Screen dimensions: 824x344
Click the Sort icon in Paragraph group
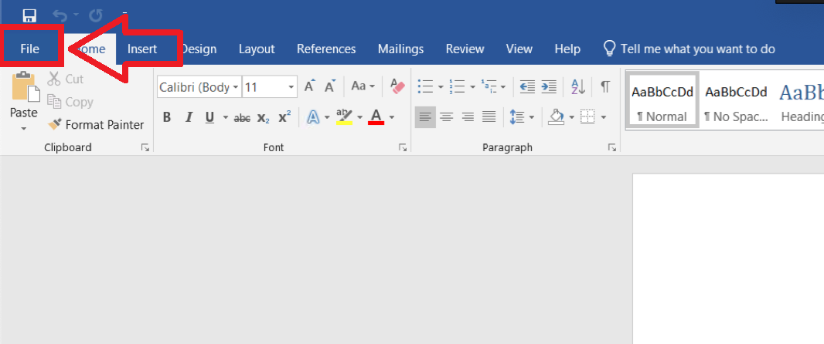tap(577, 87)
